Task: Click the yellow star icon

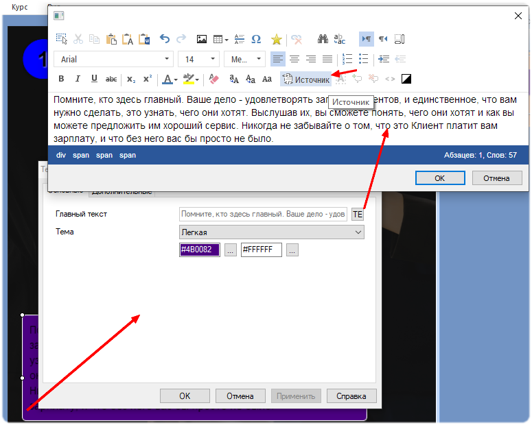Action: tap(277, 39)
